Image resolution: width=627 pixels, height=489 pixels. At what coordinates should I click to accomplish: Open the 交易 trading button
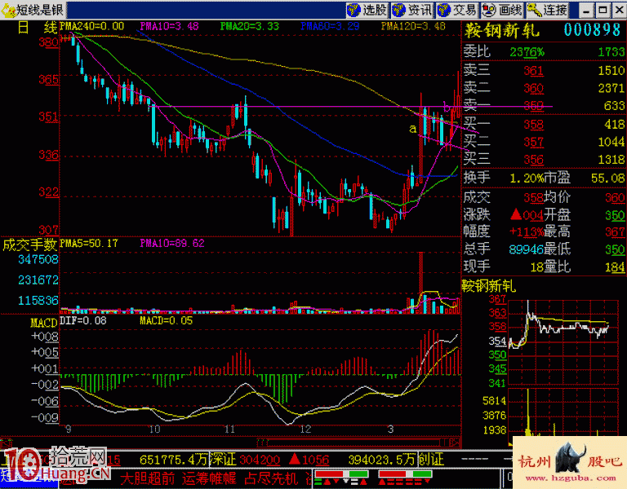click(457, 10)
